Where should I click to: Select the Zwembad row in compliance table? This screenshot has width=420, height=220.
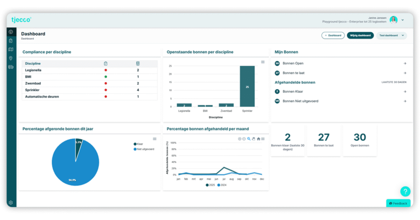[90, 83]
